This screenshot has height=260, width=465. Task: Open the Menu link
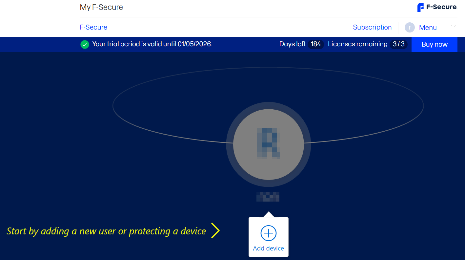click(x=428, y=28)
